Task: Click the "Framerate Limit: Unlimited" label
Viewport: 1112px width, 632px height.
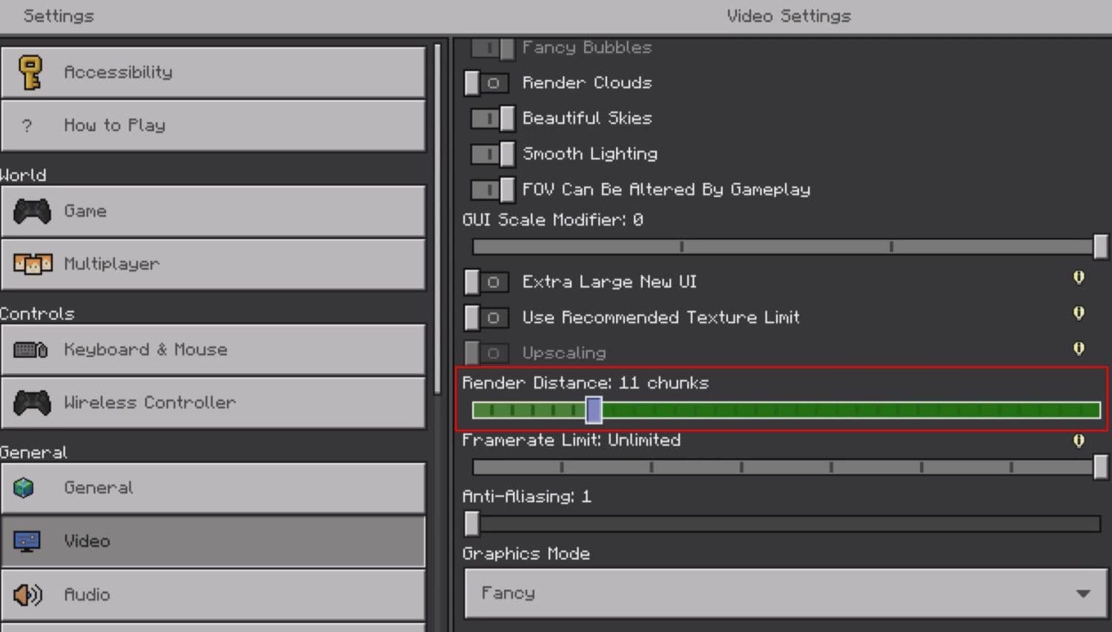Action: tap(572, 440)
